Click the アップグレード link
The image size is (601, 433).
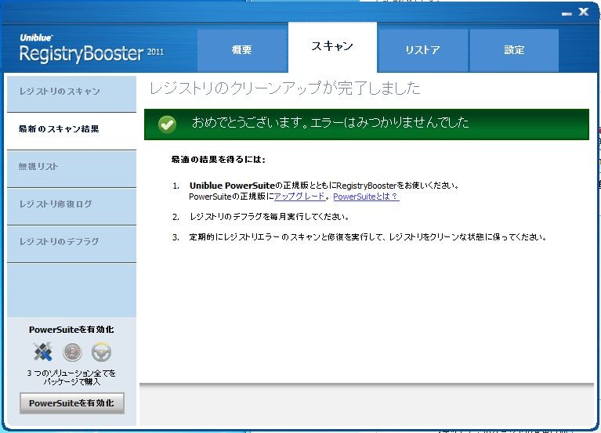coord(299,197)
